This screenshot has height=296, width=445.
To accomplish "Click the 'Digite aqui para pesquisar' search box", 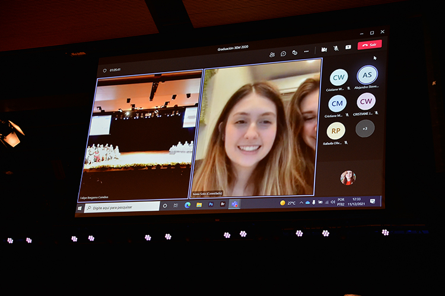I will pyautogui.click(x=122, y=207).
